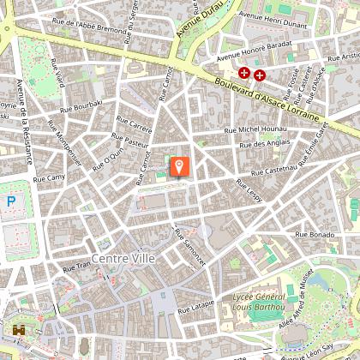Select the left red hospital cross marker
Viewport: 360px width, 360px height.
coord(244,73)
